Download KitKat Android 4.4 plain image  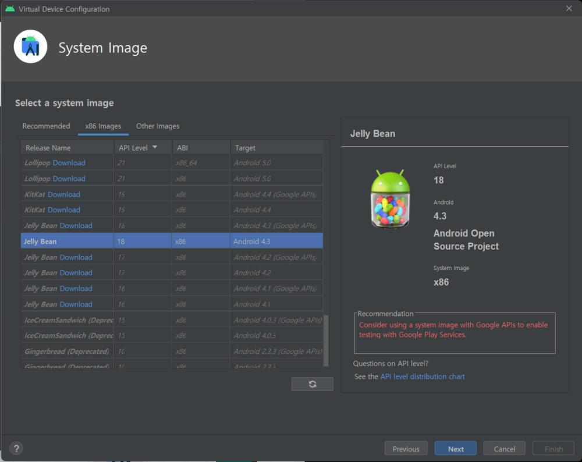tap(64, 210)
